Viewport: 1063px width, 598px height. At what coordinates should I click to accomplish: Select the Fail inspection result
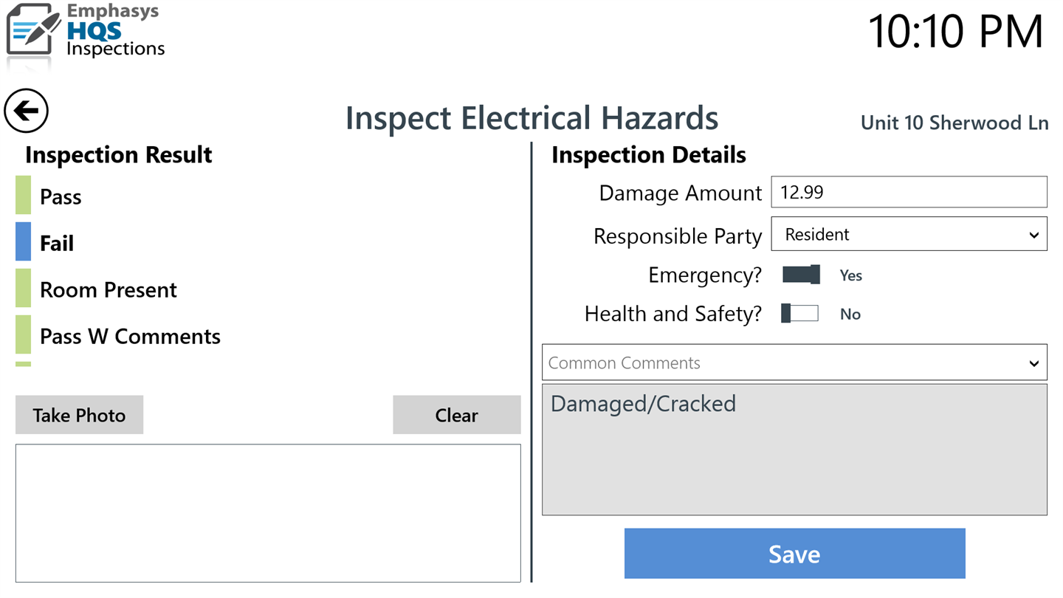(57, 244)
